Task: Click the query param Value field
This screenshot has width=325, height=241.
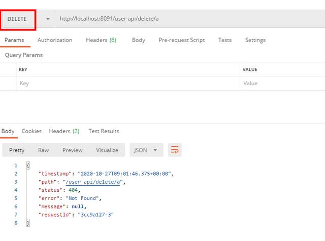Action: pyautogui.click(x=282, y=84)
